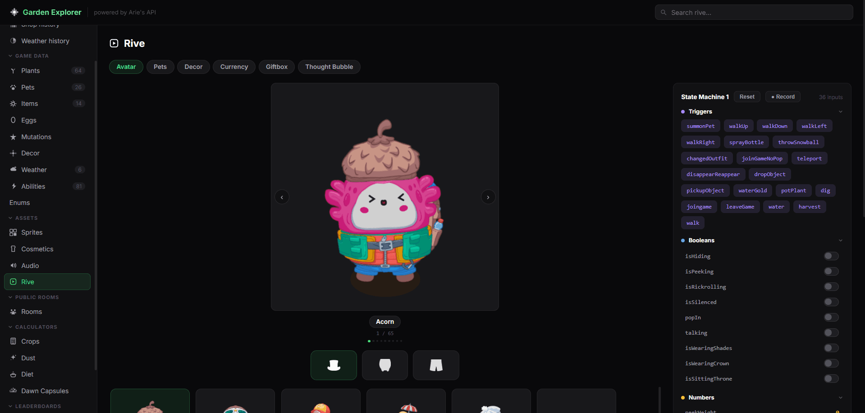Screen dimensions: 865x413
Task: Open Sprites via the grid icon
Action: 13,232
